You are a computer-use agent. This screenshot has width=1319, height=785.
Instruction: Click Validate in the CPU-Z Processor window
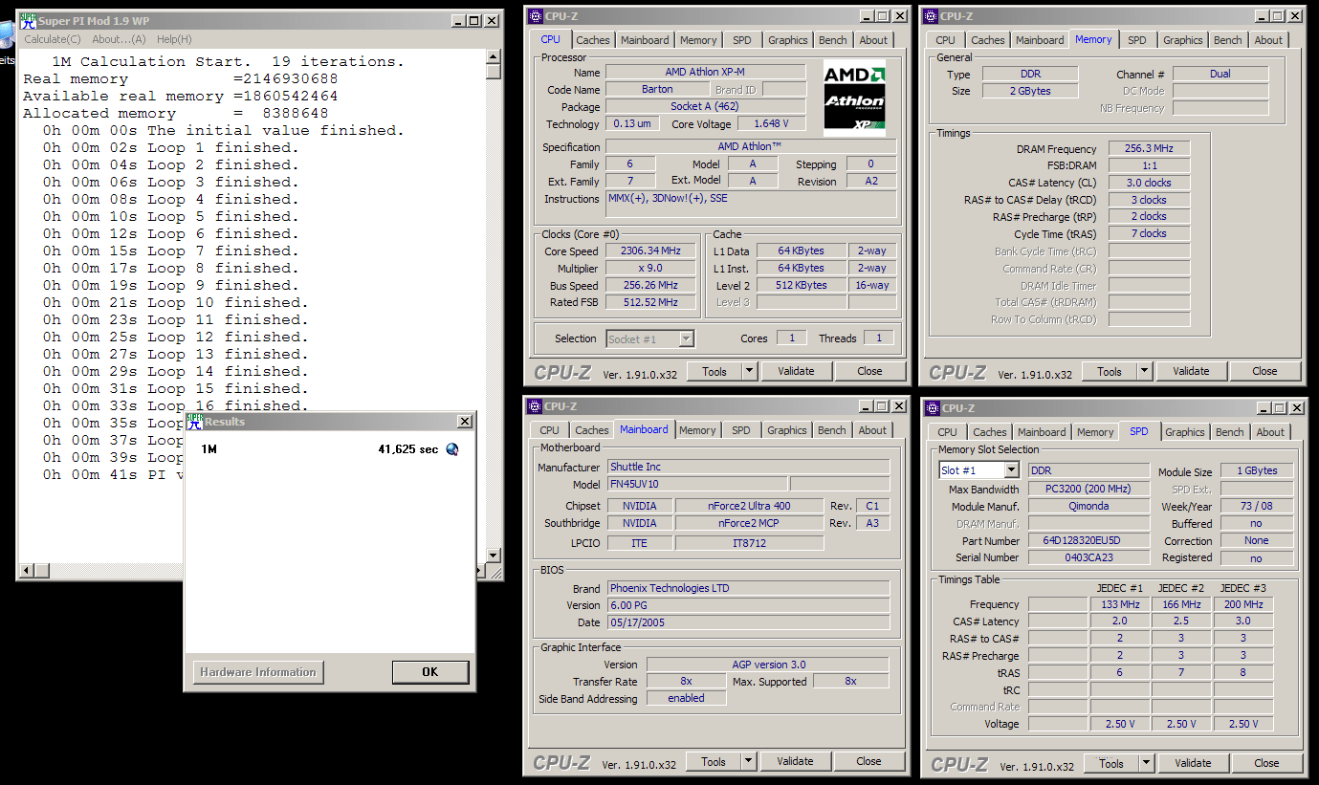pos(796,371)
